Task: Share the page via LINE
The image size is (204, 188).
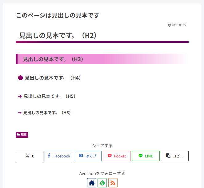Action: [146, 156]
